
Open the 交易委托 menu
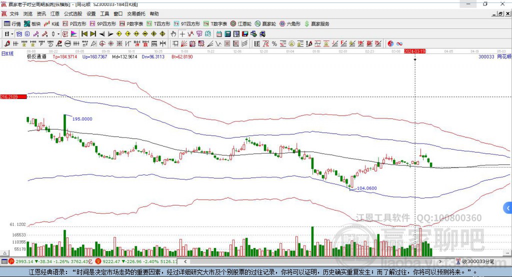[x=136, y=13]
